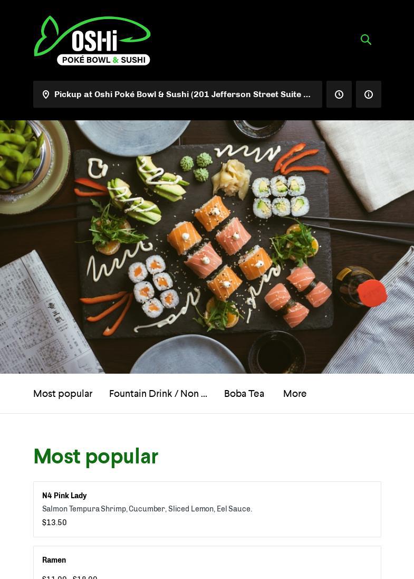Click the Oshi logo lettering
The height and width of the screenshot is (579, 414).
point(94,41)
